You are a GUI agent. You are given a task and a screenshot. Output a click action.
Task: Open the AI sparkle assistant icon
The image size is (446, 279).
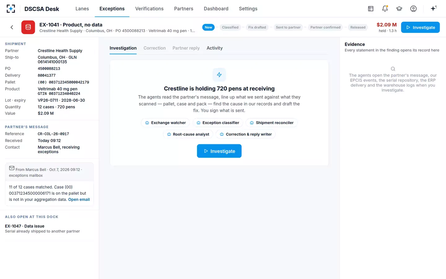434,8
